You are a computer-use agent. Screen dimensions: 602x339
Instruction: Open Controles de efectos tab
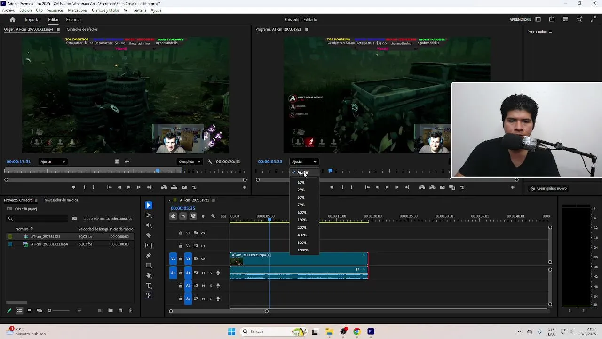pos(82,29)
